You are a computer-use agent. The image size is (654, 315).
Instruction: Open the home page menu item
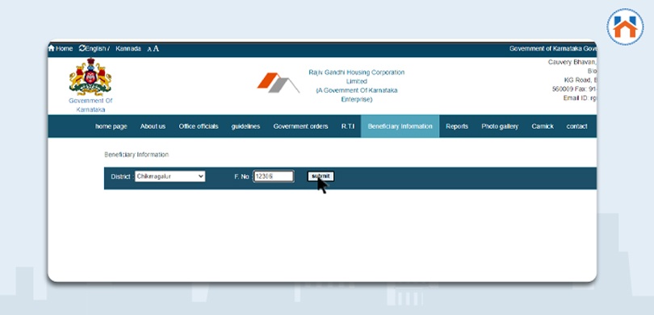click(111, 126)
